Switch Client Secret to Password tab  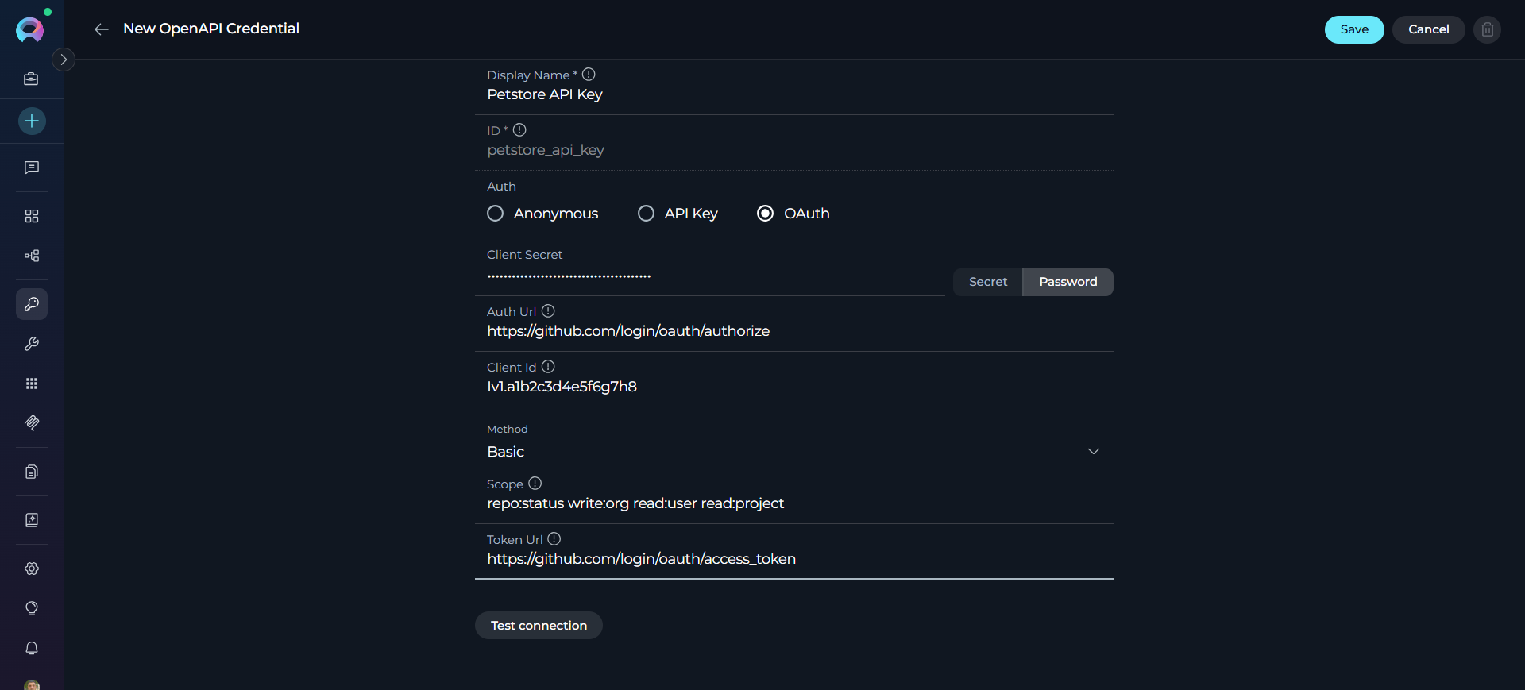[x=1067, y=282]
